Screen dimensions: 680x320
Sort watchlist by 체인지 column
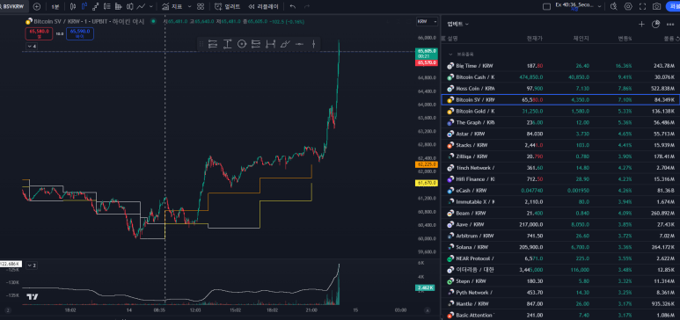tap(581, 39)
